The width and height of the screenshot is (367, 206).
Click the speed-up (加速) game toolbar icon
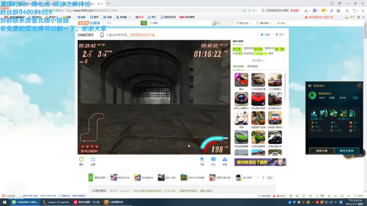(107, 17)
